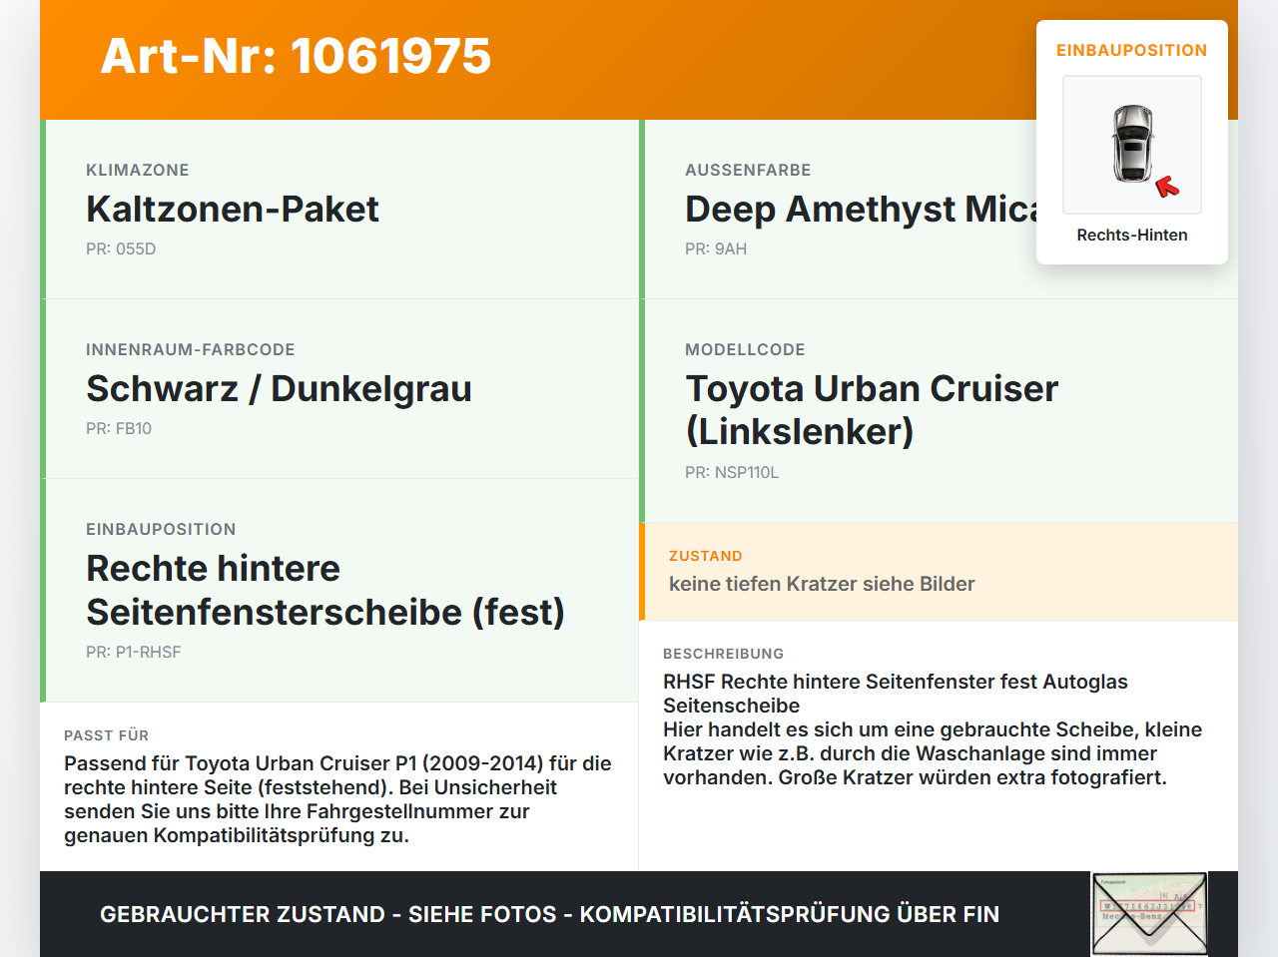Select Toyota Urban Cruiser (Linkslenker) model text
The width and height of the screenshot is (1278, 957).
click(872, 409)
